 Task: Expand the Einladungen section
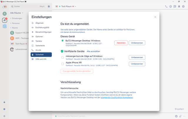click(x=17, y=18)
